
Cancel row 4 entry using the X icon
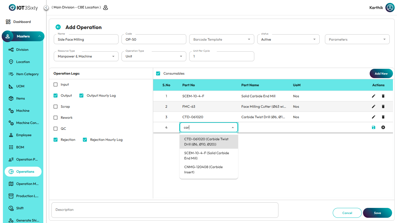pos(383,127)
